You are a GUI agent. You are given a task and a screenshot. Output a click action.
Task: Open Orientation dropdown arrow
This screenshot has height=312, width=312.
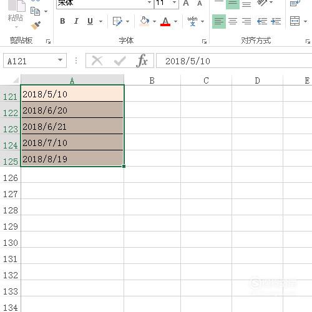tap(271, 2)
